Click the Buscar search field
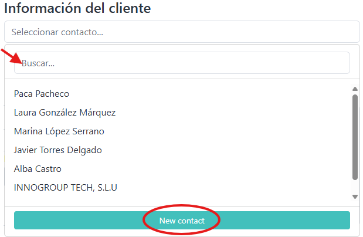Screen dimensions: 363x237 pyautogui.click(x=182, y=63)
